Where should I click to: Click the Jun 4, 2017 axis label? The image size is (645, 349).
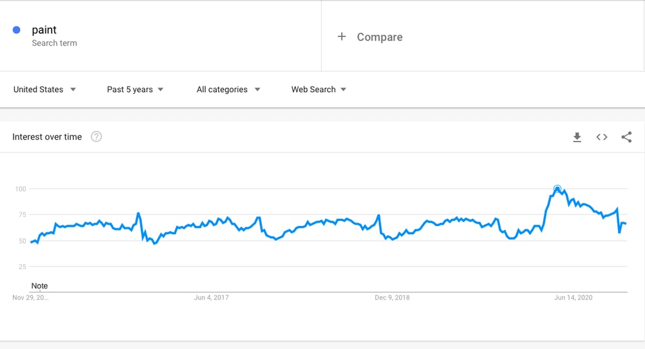[x=212, y=297]
